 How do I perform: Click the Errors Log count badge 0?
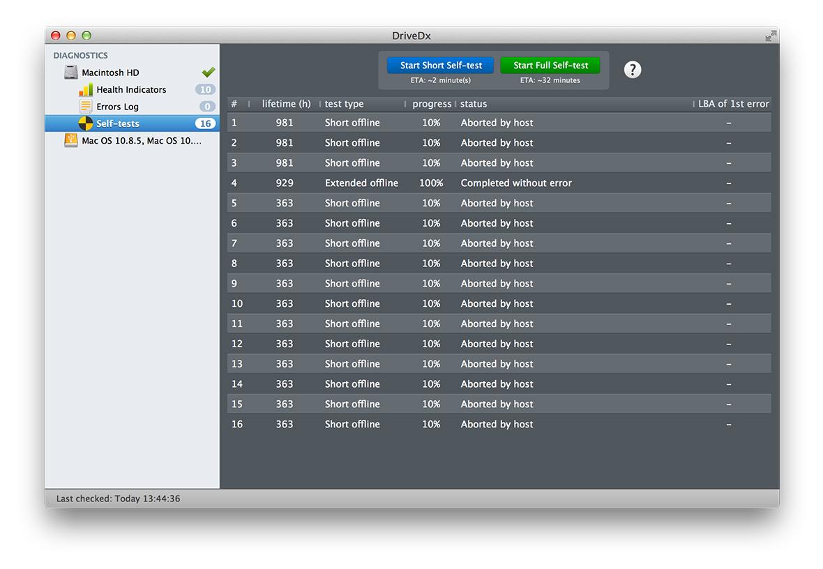[207, 107]
